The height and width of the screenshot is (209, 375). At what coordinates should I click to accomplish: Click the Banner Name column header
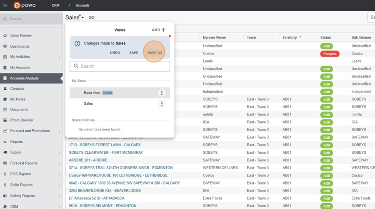pos(214,37)
